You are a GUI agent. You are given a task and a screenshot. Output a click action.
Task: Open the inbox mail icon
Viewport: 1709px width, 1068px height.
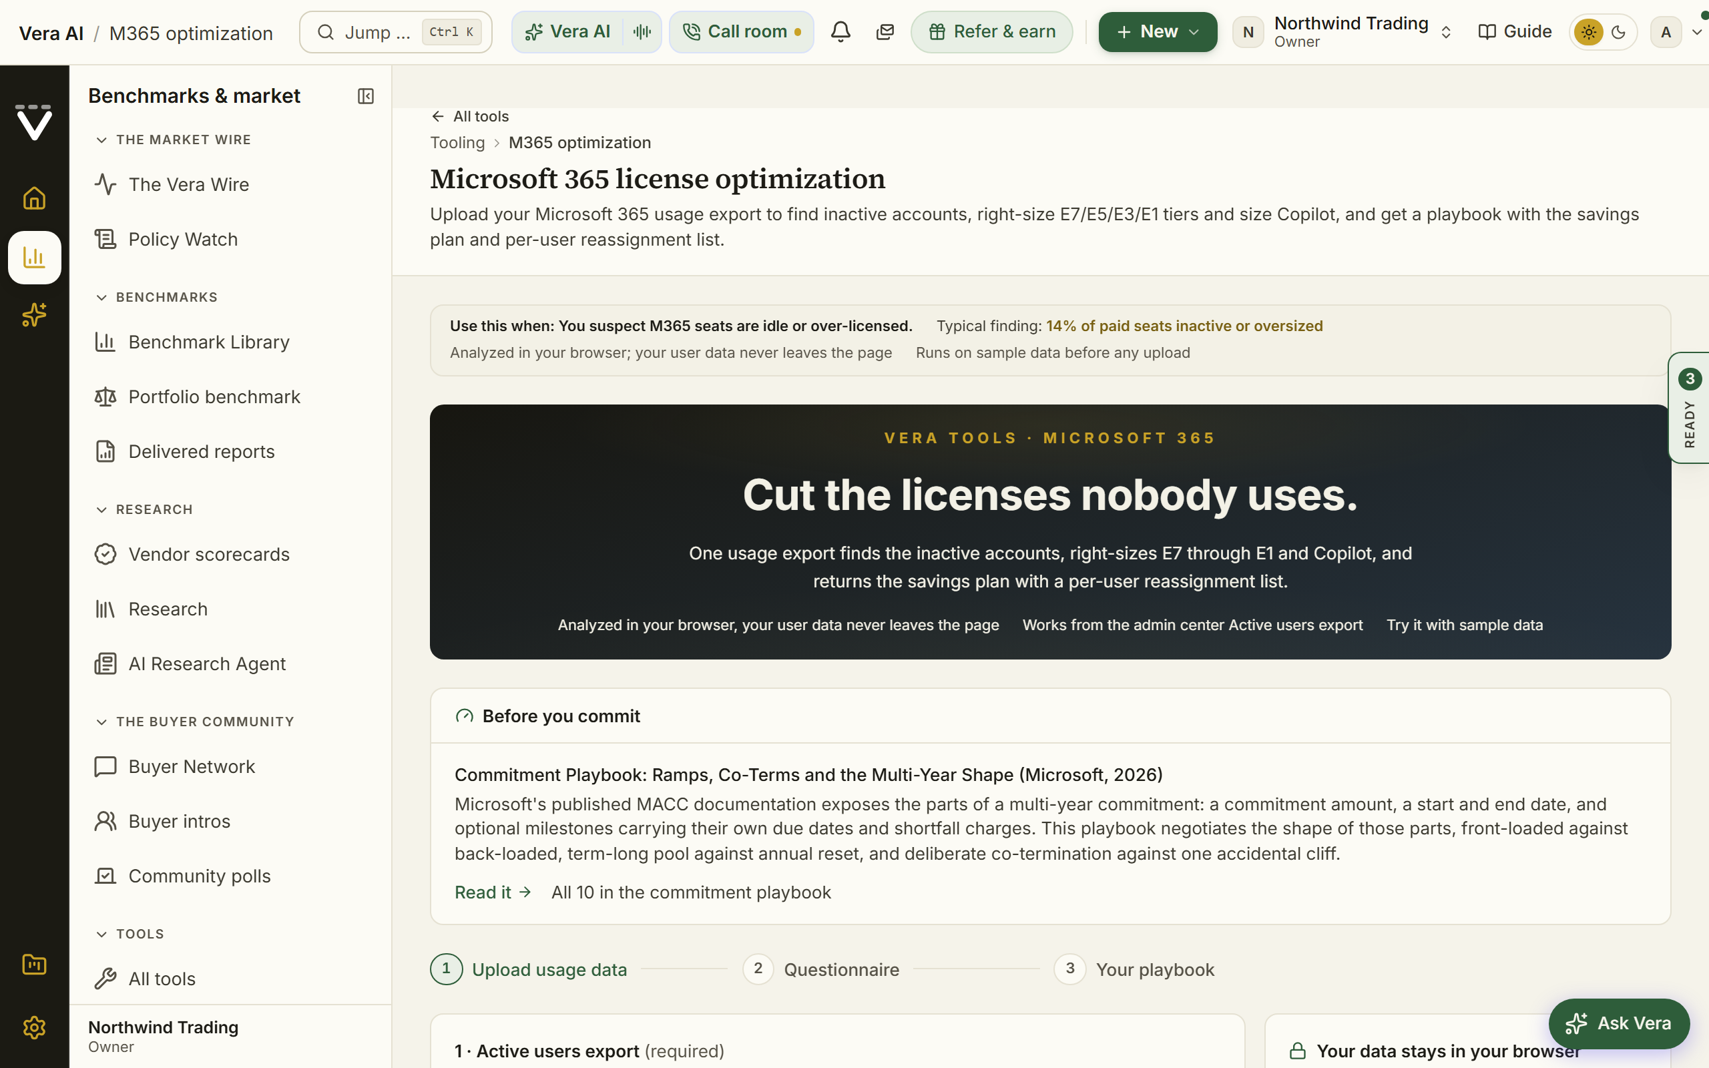click(885, 32)
